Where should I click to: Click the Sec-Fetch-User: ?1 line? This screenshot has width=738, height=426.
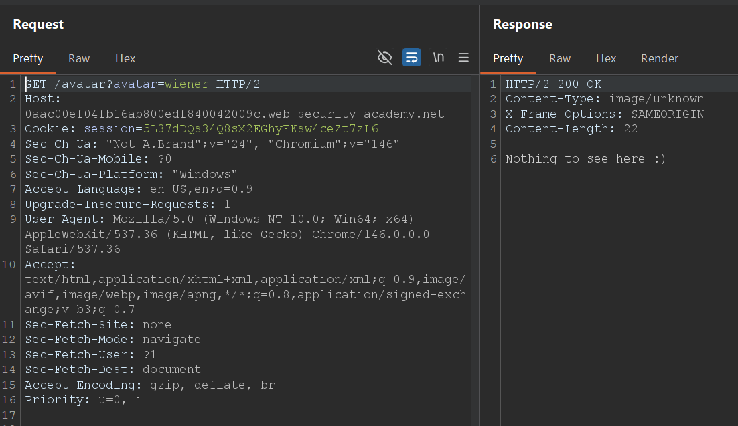[90, 354]
